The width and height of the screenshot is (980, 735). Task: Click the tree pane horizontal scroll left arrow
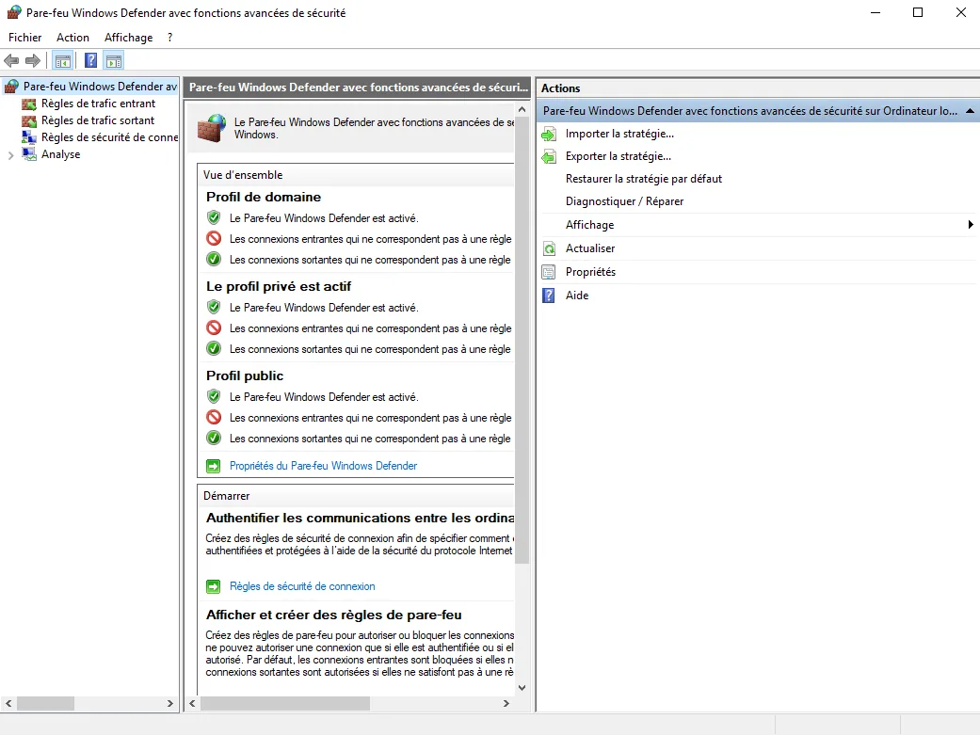click(8, 704)
